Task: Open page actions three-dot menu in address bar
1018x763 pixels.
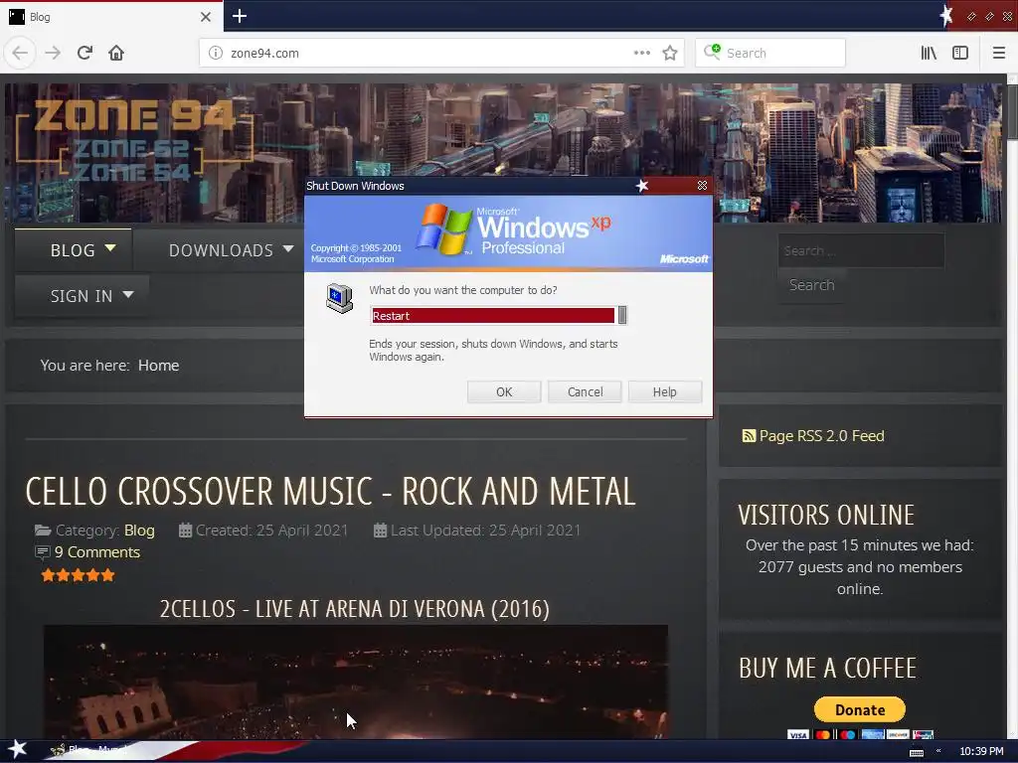Action: point(641,53)
